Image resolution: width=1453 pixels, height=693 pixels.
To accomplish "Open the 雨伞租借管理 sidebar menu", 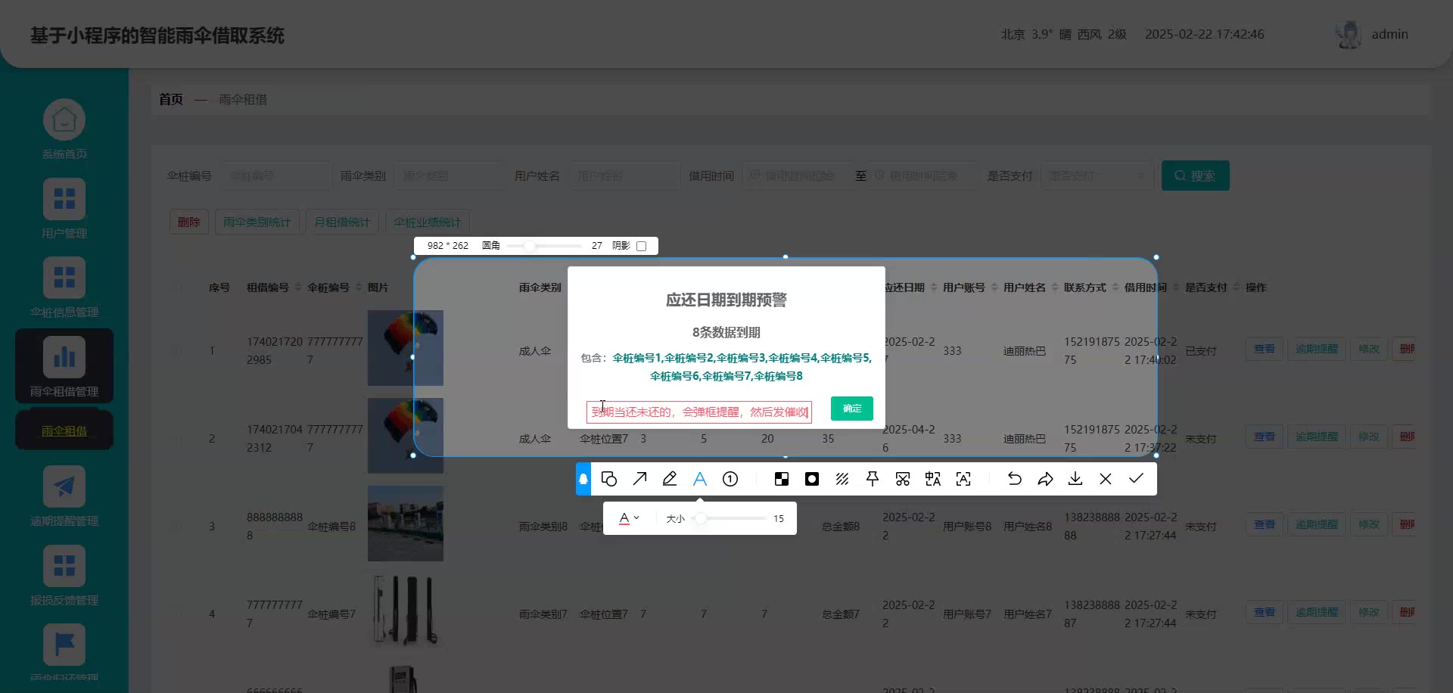I will click(x=64, y=366).
